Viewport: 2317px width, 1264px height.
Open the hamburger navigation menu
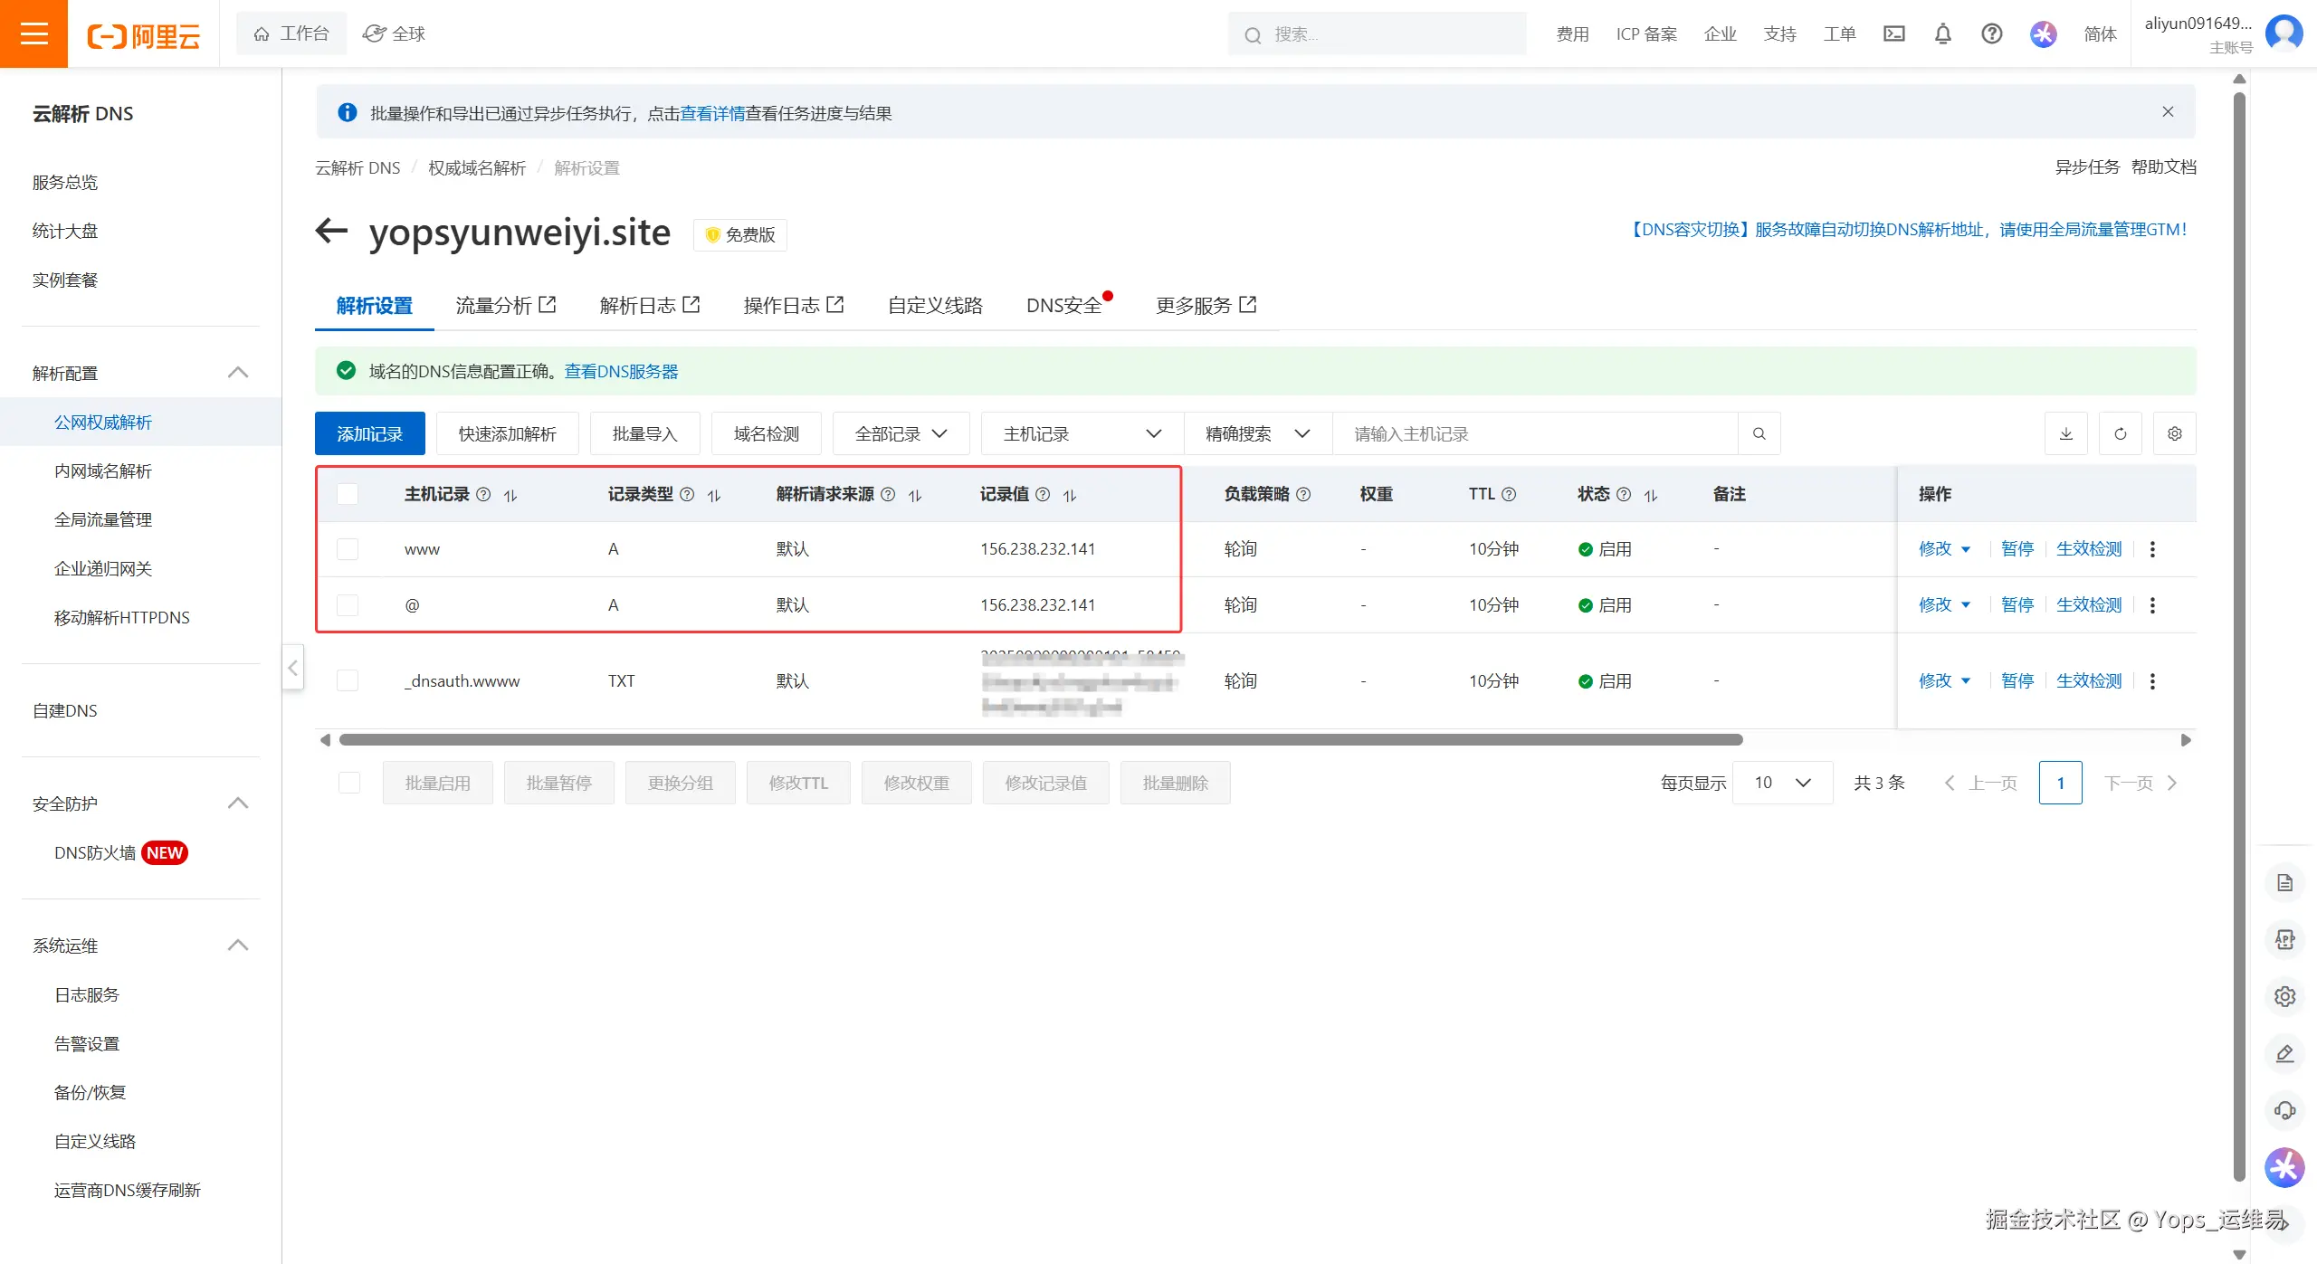33,33
